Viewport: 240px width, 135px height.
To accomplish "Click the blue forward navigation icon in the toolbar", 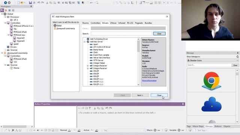I will [5, 3].
